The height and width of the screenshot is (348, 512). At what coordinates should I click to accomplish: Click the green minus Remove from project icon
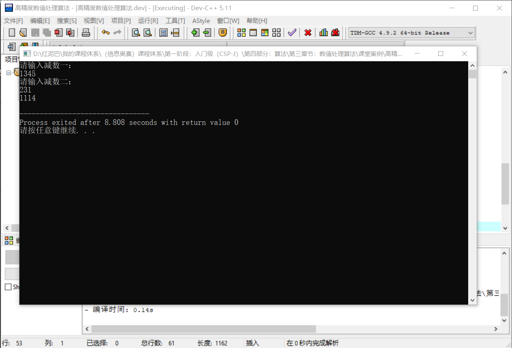[207, 33]
